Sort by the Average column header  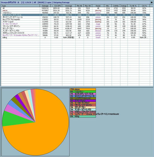click(x=69, y=6)
